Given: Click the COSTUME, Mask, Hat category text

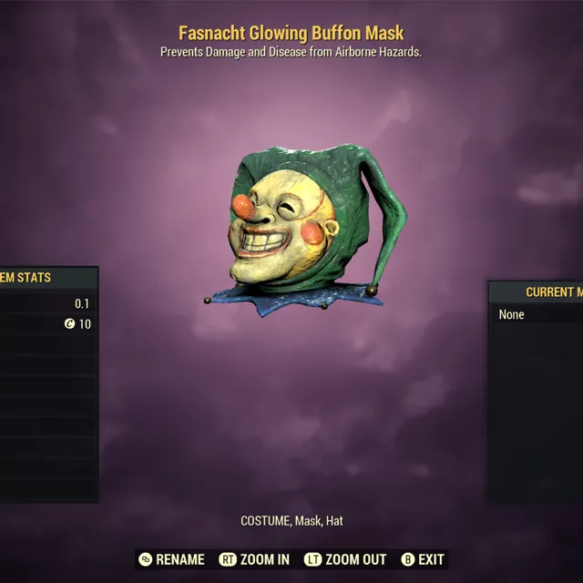Looking at the screenshot, I should coord(291,521).
